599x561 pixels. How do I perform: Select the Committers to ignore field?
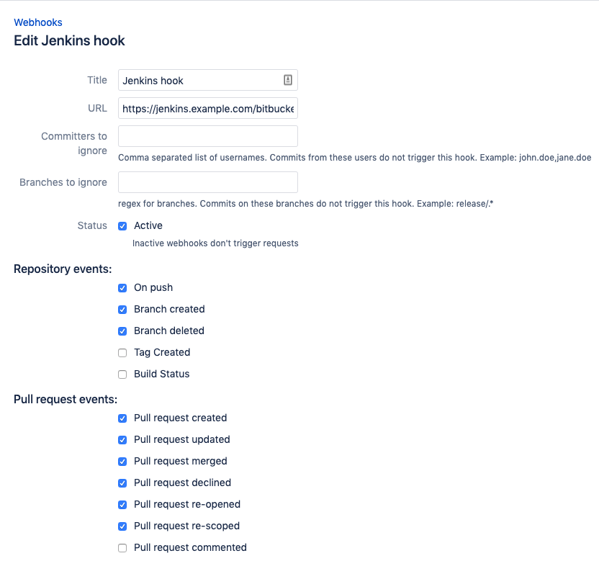(x=208, y=136)
